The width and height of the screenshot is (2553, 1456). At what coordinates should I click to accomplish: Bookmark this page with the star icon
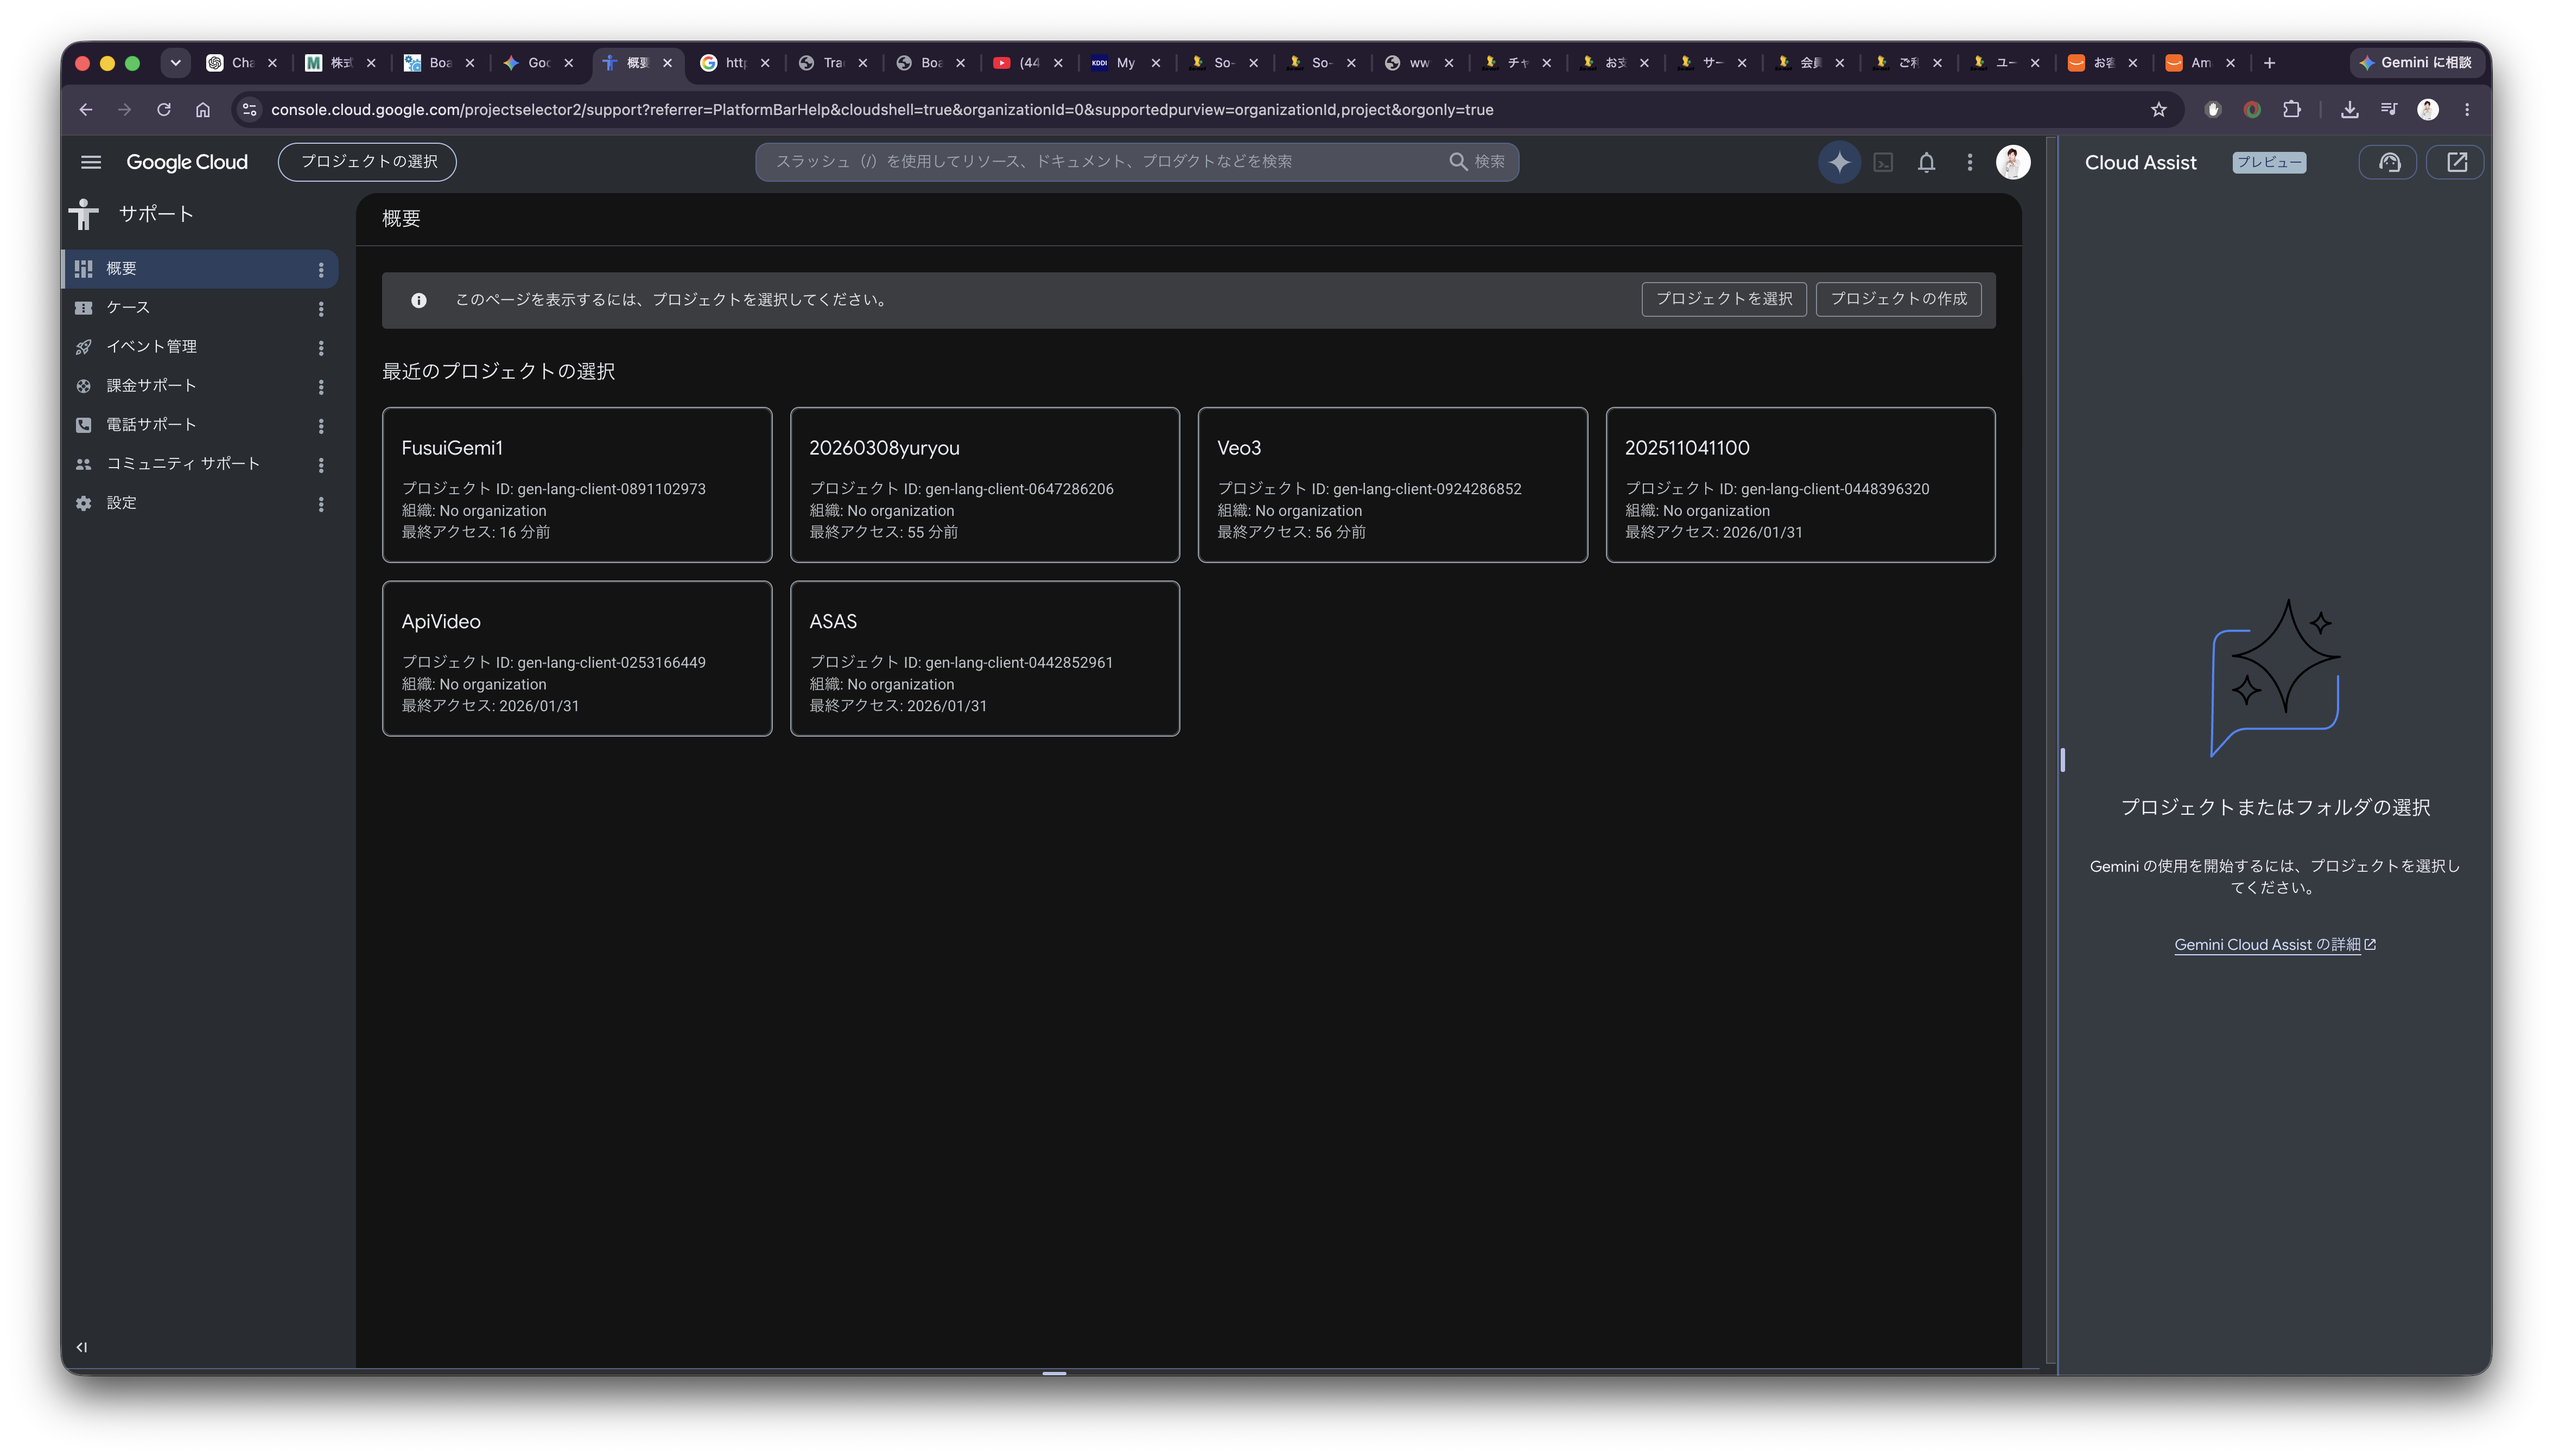2158,110
